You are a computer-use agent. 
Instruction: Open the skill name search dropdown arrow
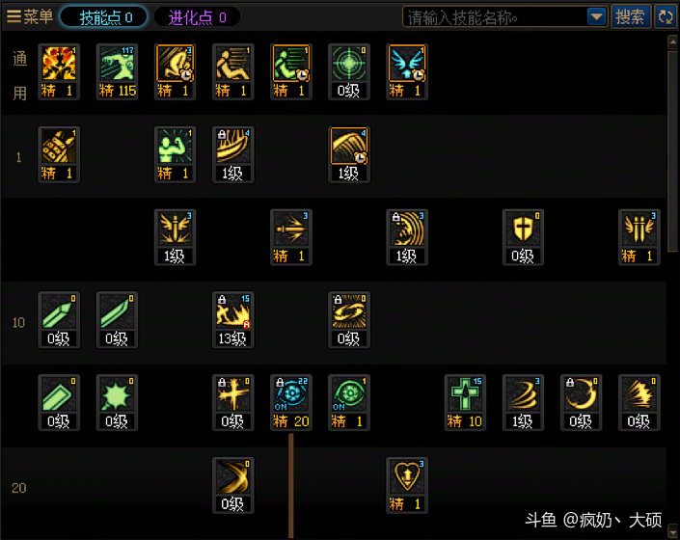tap(596, 17)
